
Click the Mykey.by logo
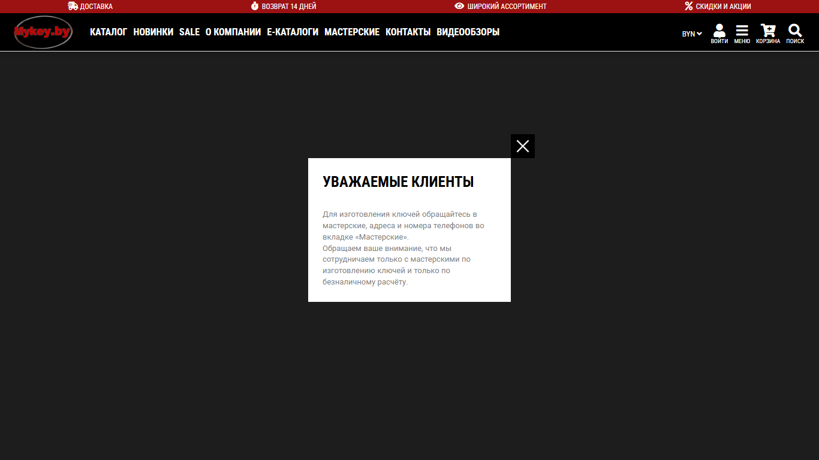(x=43, y=32)
